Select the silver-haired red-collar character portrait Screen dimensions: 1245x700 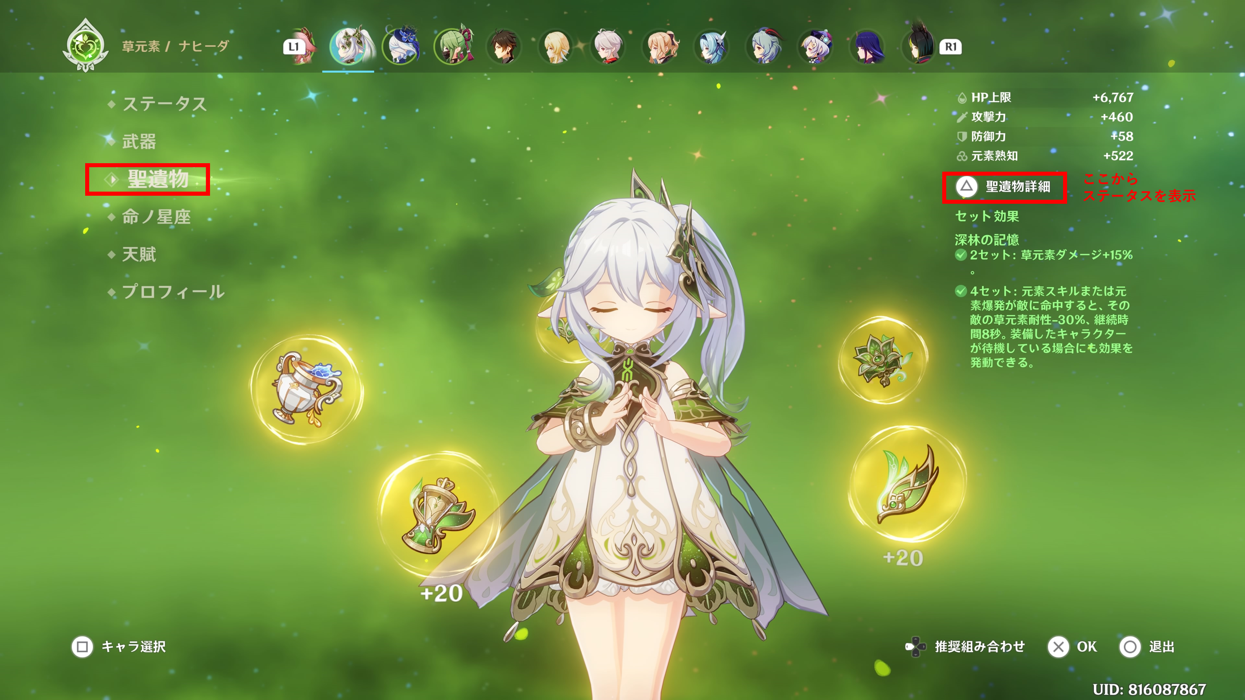[x=608, y=47]
